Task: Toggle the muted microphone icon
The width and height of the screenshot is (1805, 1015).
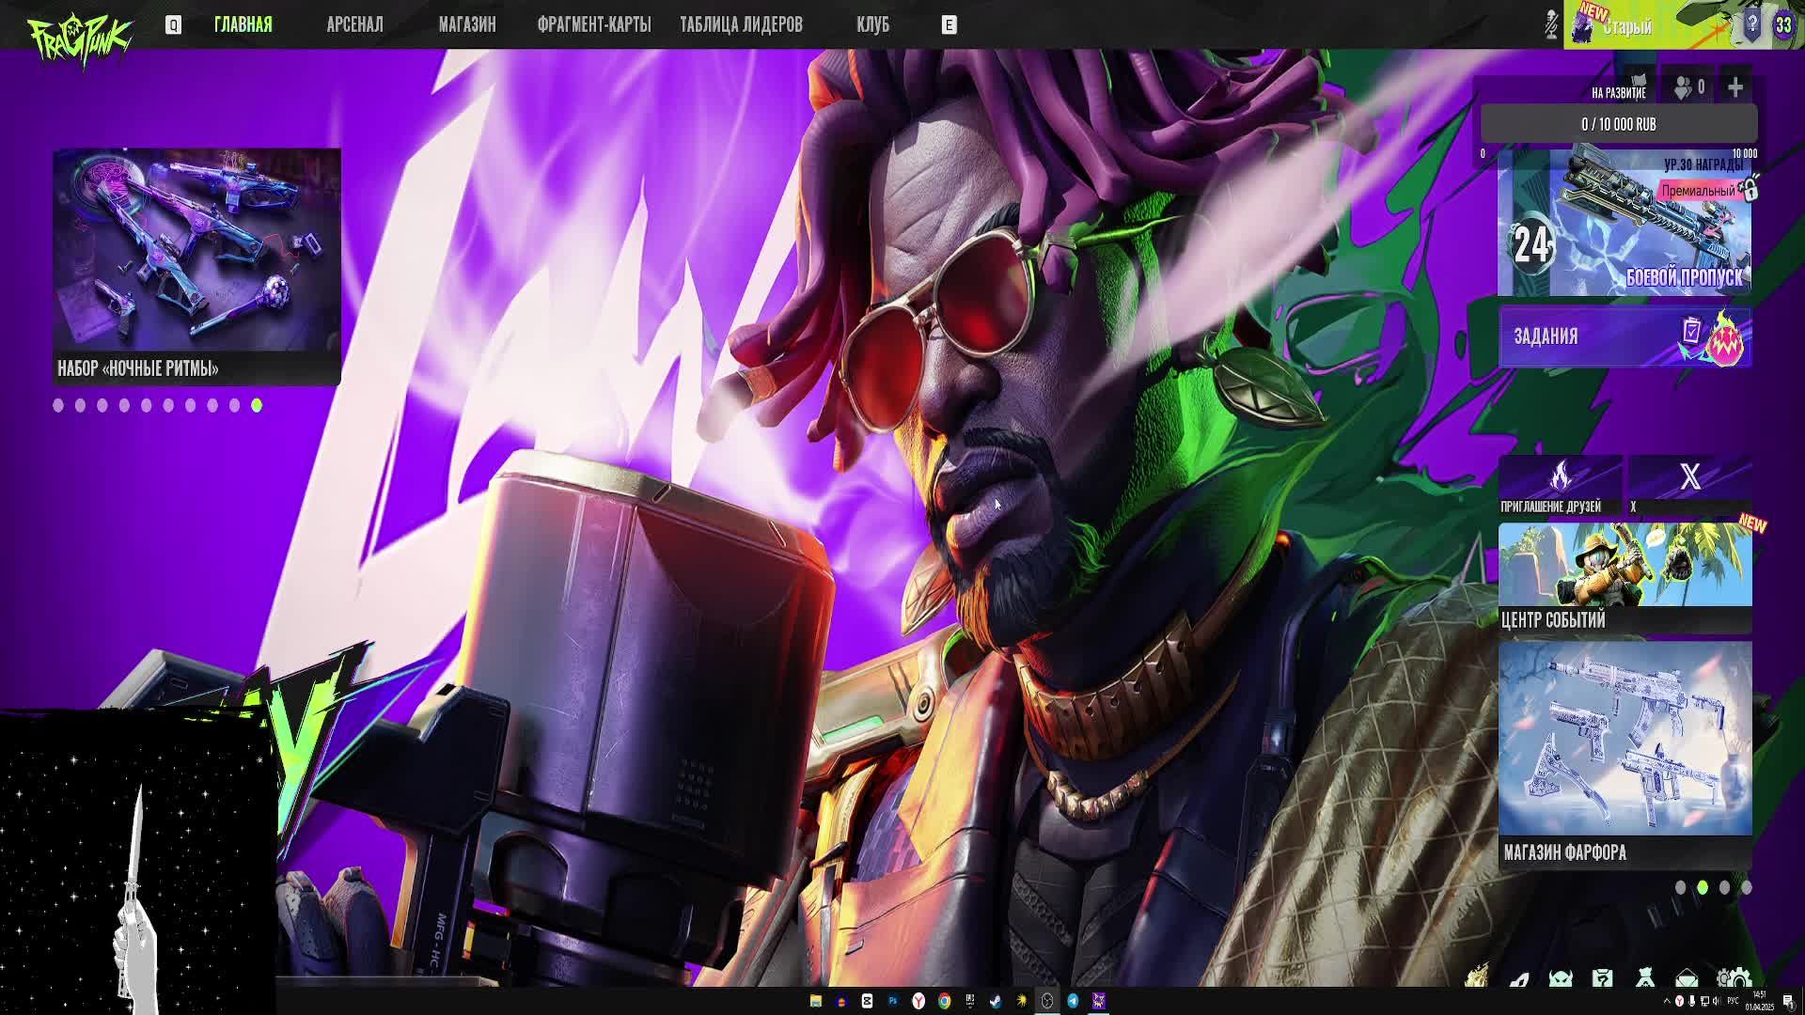Action: (x=1551, y=25)
